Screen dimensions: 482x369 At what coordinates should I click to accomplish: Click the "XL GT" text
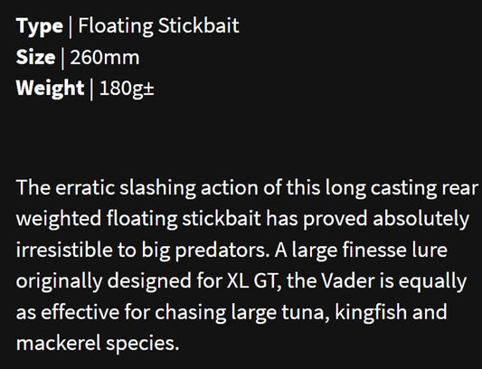[x=254, y=280]
